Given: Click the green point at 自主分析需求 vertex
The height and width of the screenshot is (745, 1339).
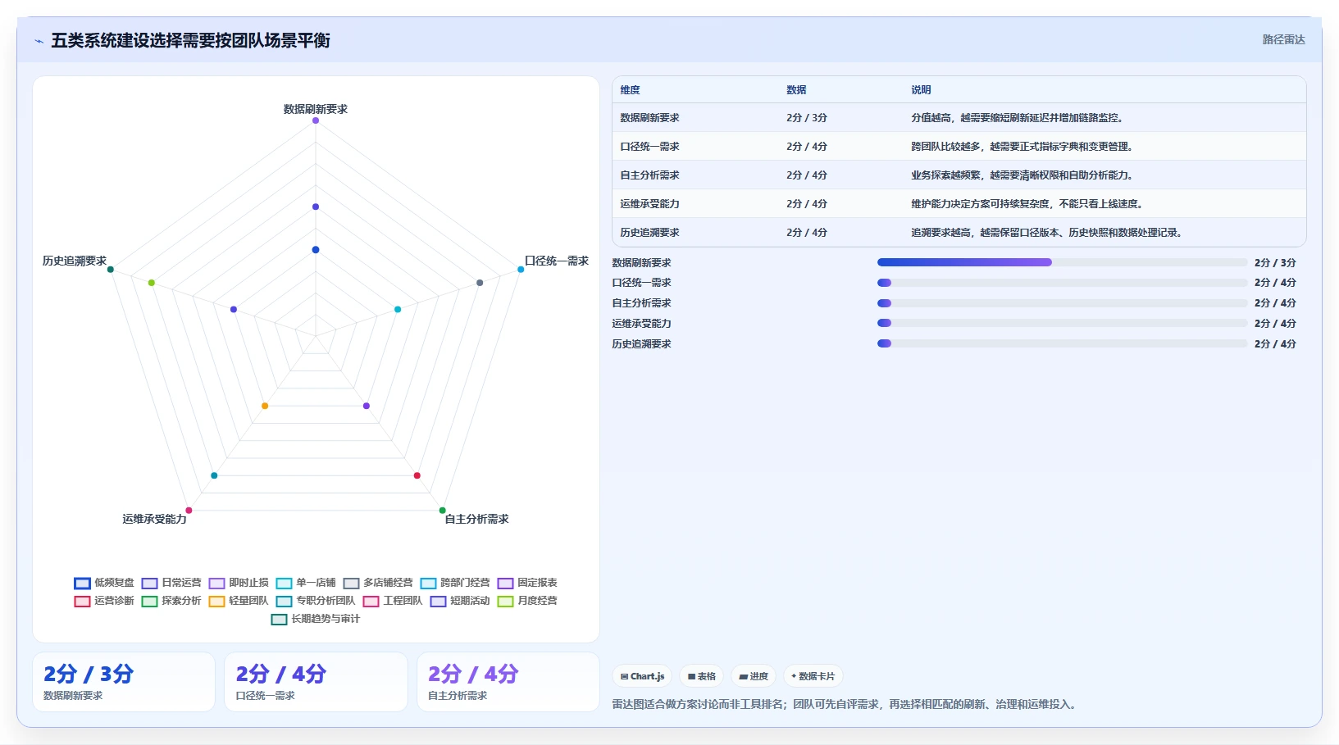Looking at the screenshot, I should pos(443,511).
